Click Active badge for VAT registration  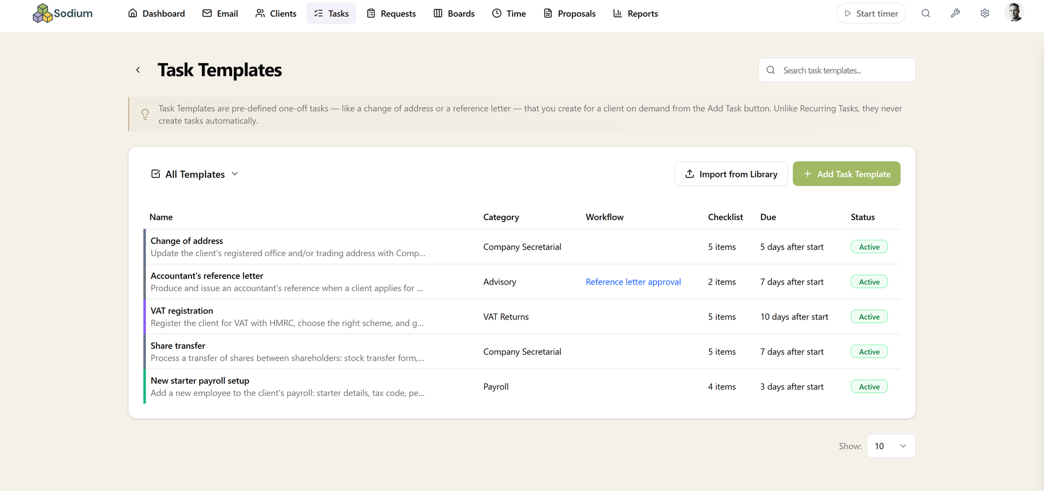click(x=869, y=317)
